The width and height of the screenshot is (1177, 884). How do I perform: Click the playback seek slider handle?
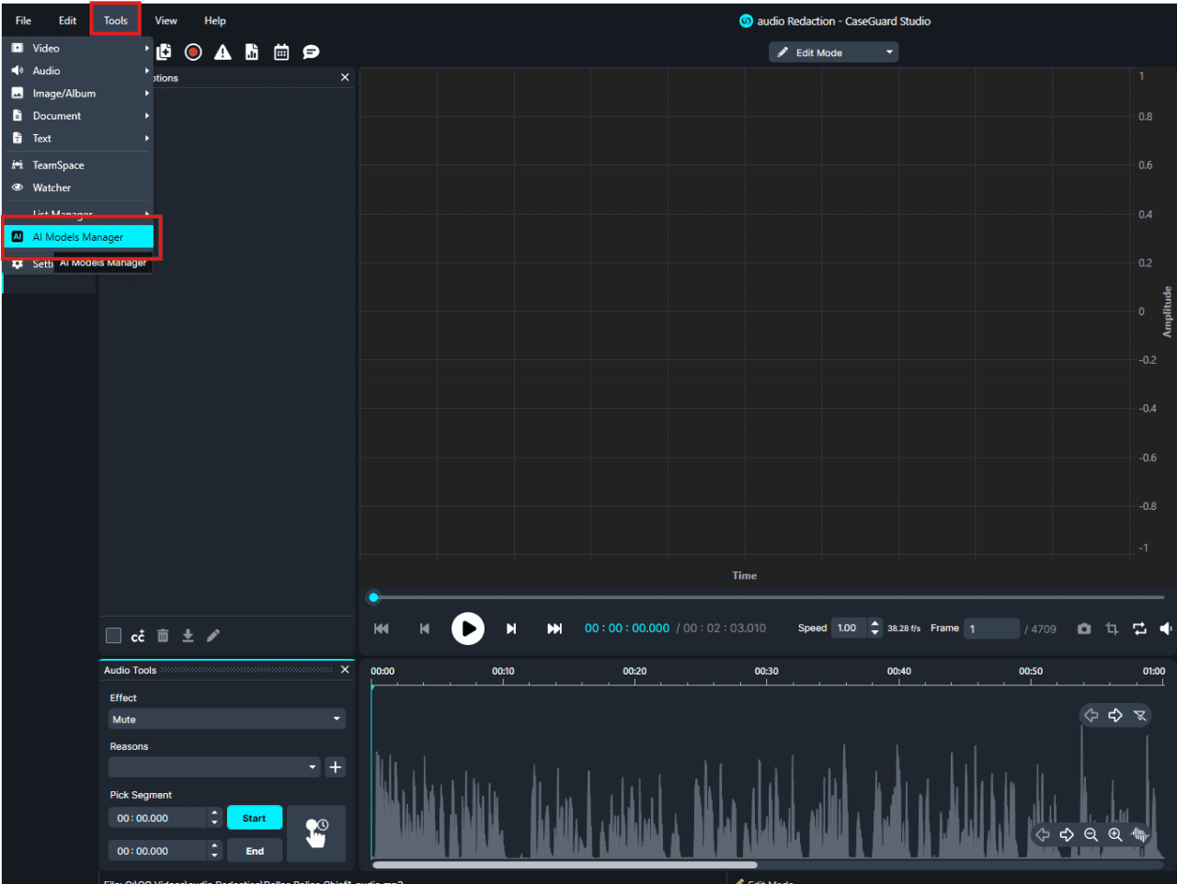(x=373, y=597)
